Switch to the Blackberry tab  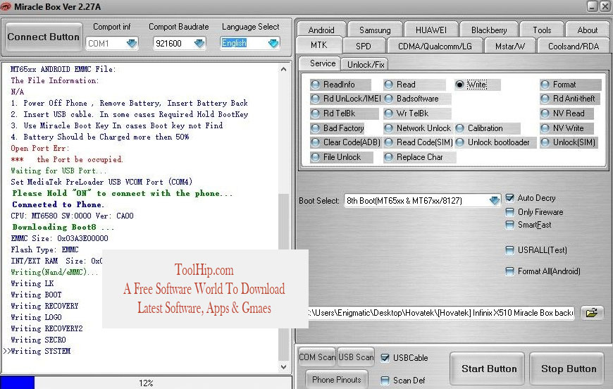(489, 30)
